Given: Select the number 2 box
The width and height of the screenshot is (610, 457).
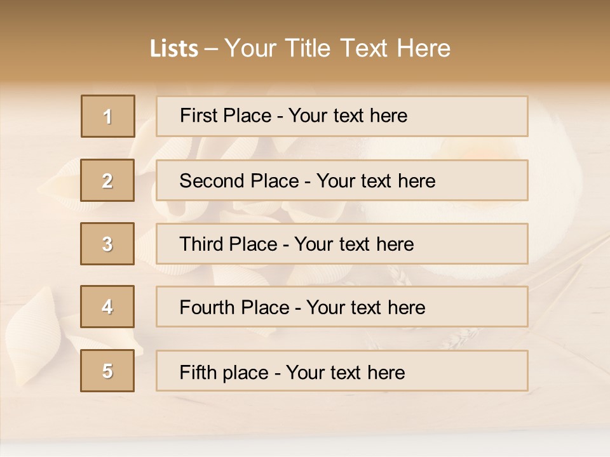Looking at the screenshot, I should click(x=107, y=180).
